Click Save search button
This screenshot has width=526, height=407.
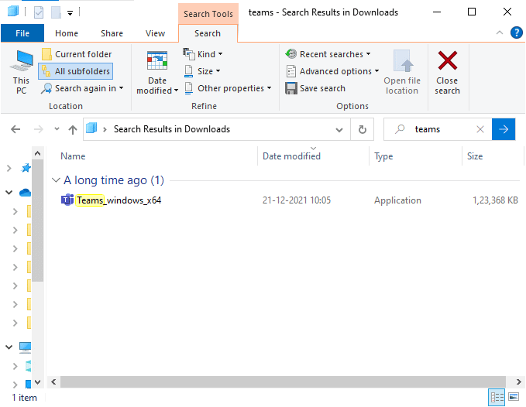[315, 88]
